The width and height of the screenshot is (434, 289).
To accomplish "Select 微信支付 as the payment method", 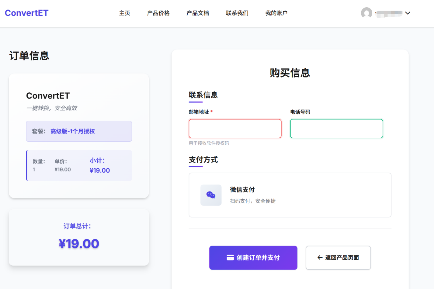I will 290,195.
